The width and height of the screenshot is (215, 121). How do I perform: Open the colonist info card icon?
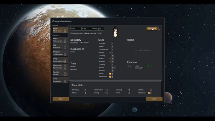pos(159,28)
